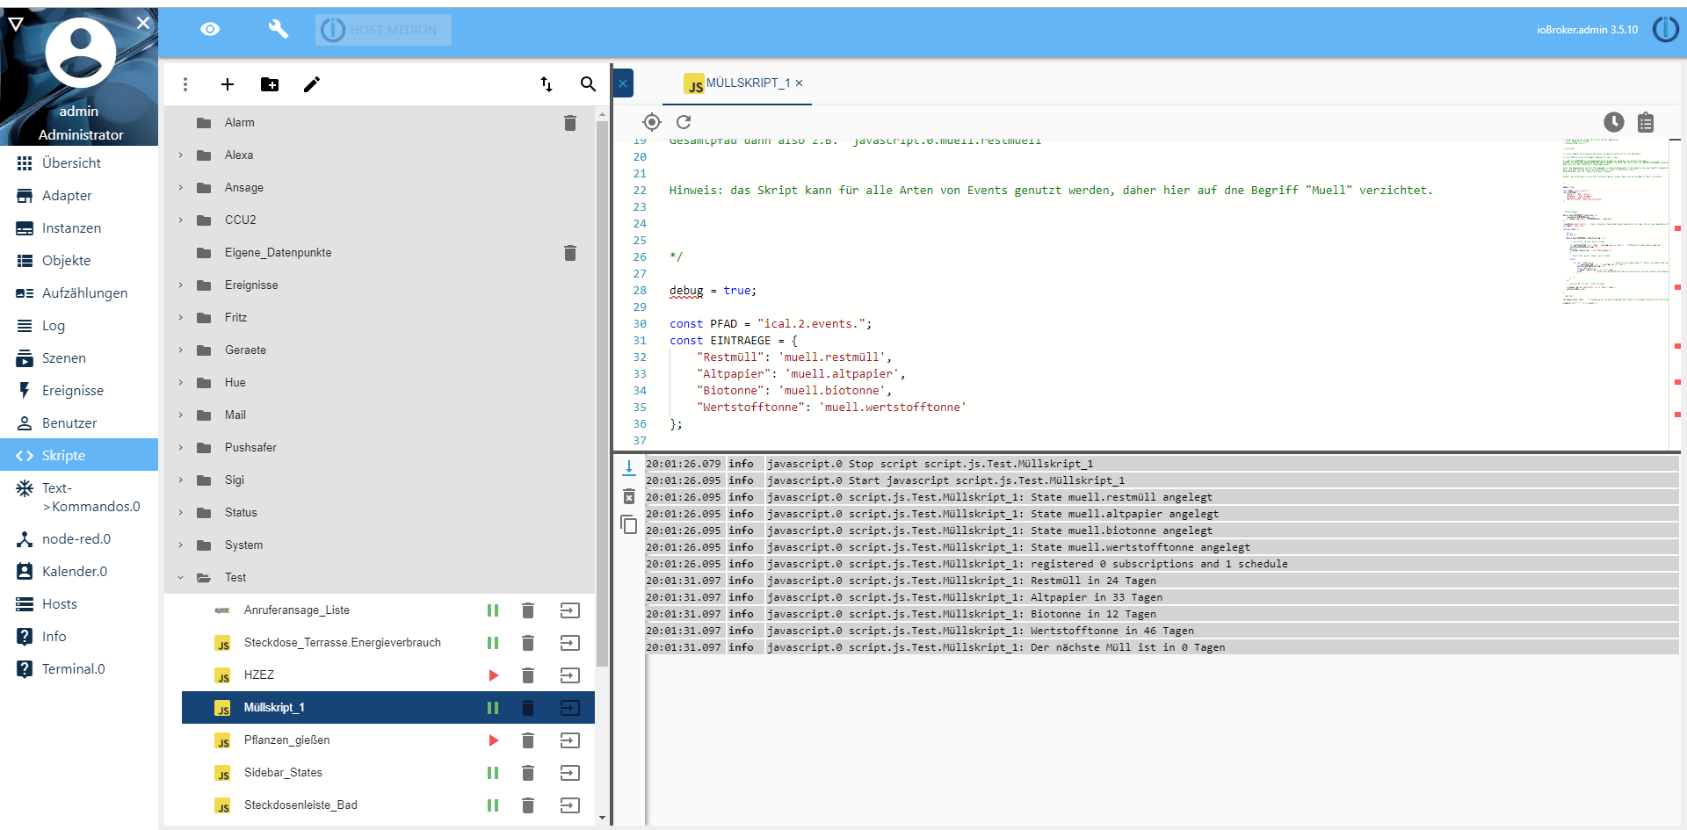Expand the Ereignisse folder

pyautogui.click(x=181, y=285)
